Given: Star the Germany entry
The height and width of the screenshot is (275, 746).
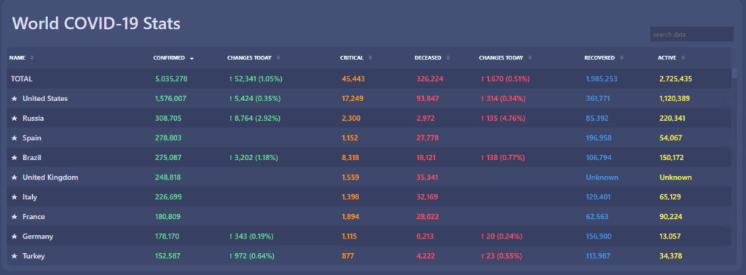Looking at the screenshot, I should [15, 236].
